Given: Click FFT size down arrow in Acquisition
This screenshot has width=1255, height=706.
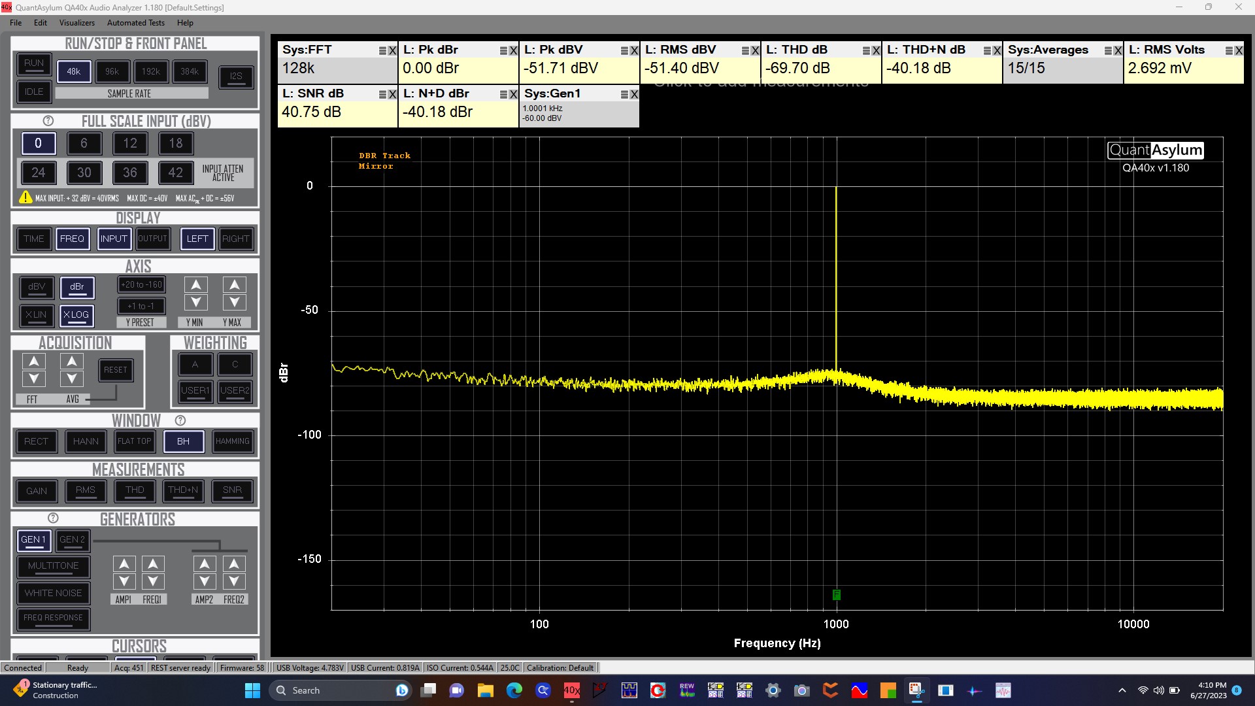Looking at the screenshot, I should coord(34,378).
